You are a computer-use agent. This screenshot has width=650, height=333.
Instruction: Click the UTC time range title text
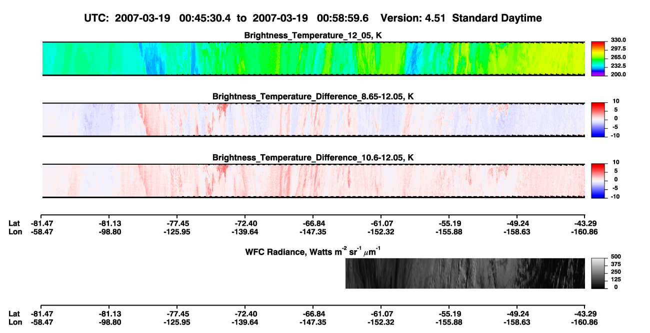click(227, 18)
